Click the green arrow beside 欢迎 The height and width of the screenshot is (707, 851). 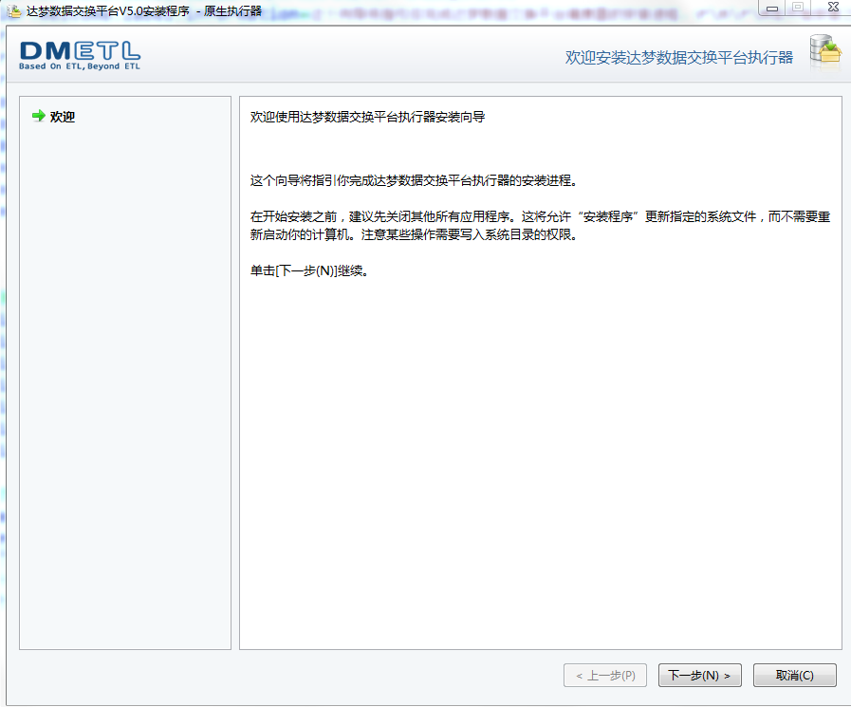click(39, 116)
